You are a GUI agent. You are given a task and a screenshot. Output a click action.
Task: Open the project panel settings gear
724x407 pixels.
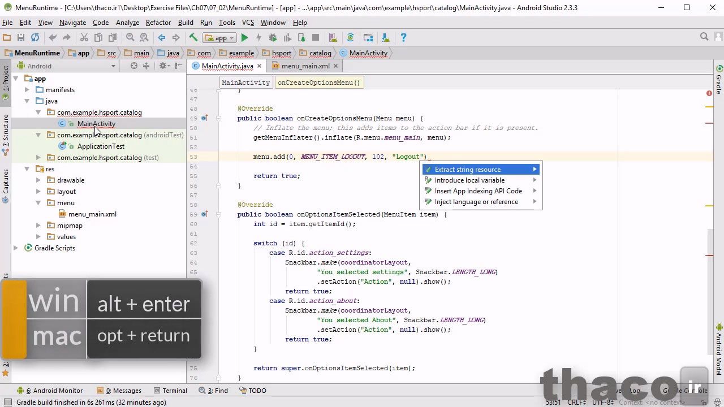point(164,66)
